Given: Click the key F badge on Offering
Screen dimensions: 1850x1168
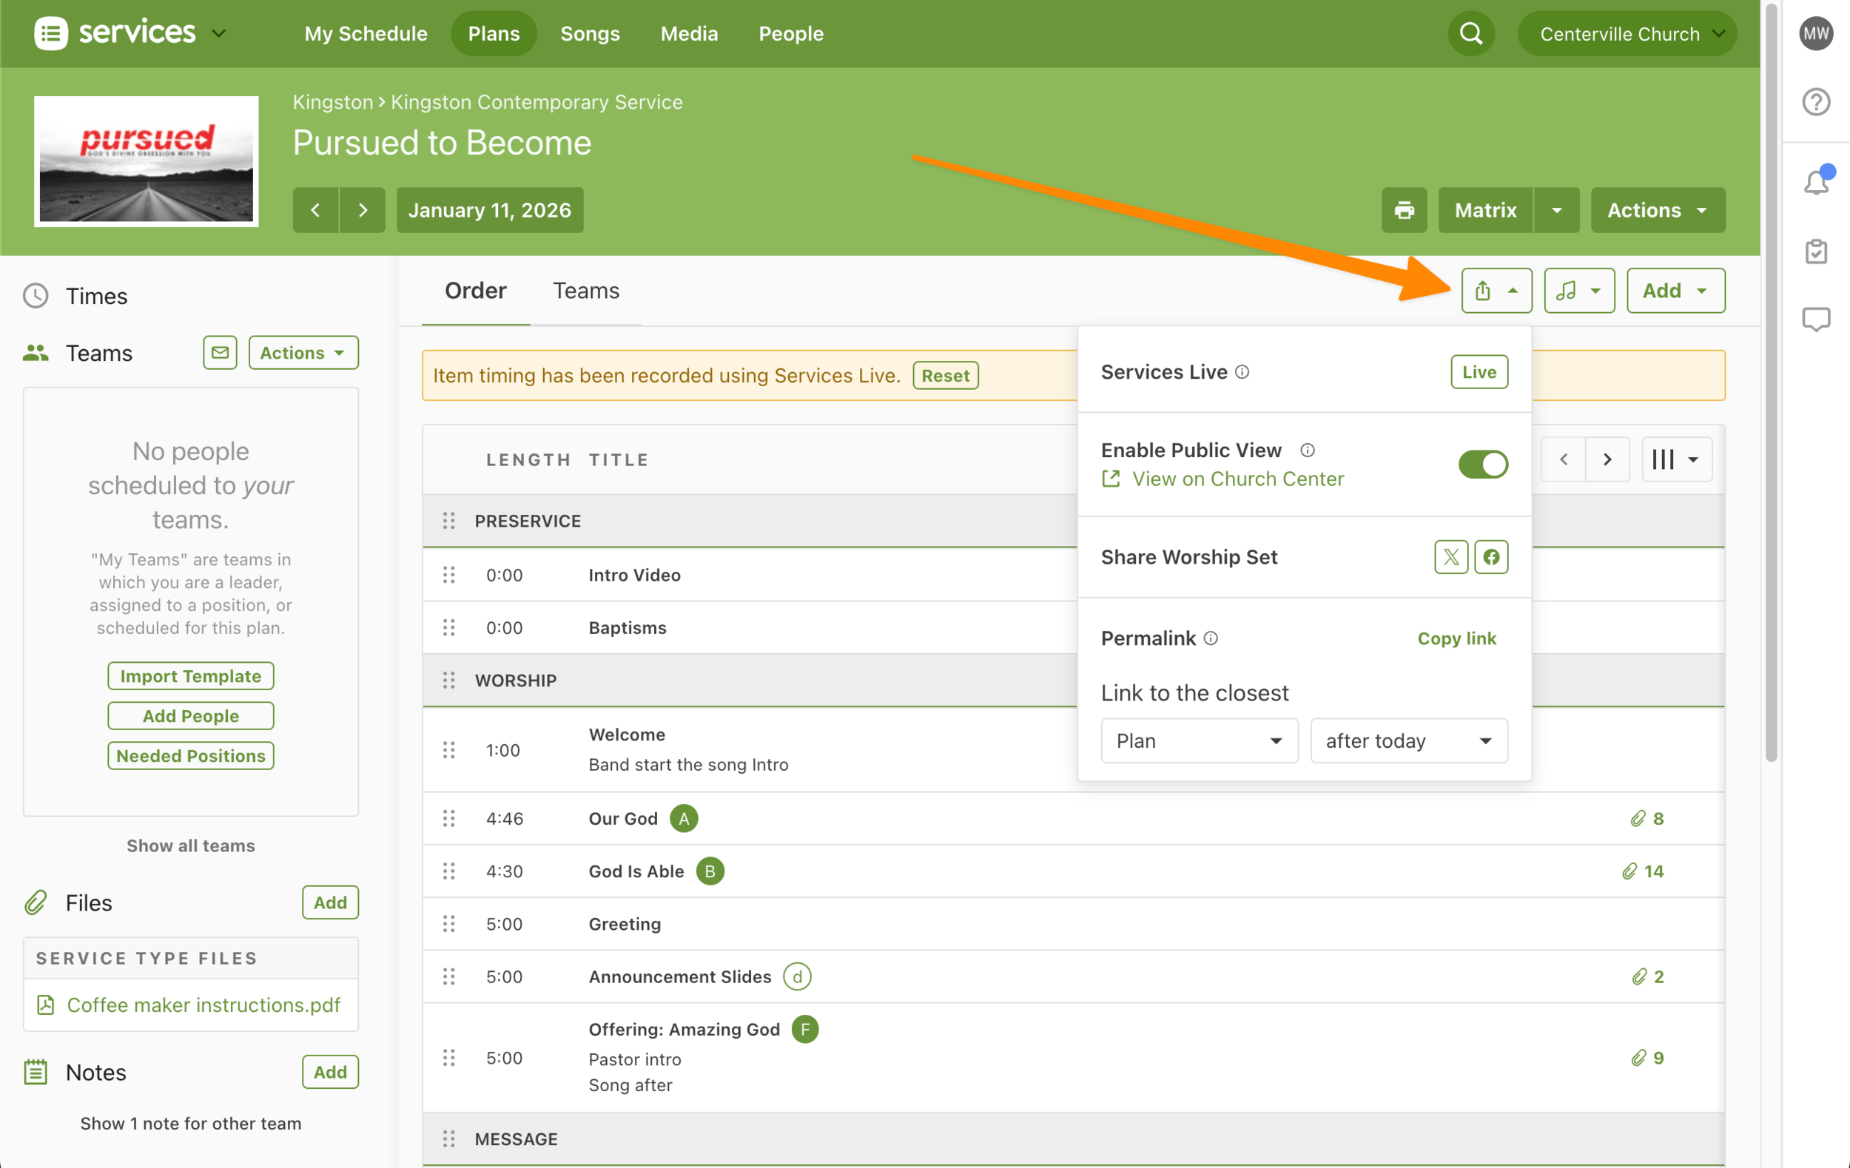Looking at the screenshot, I should tap(804, 1029).
